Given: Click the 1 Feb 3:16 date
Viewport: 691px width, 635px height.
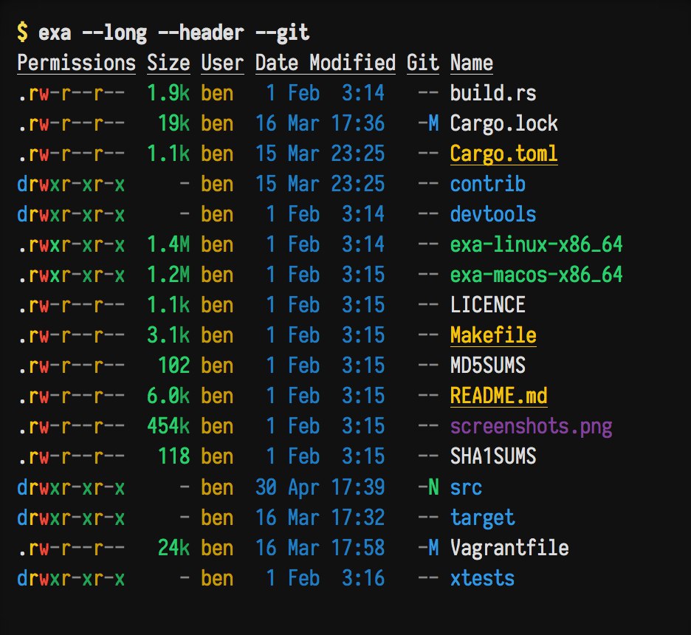Looking at the screenshot, I should click(326, 578).
